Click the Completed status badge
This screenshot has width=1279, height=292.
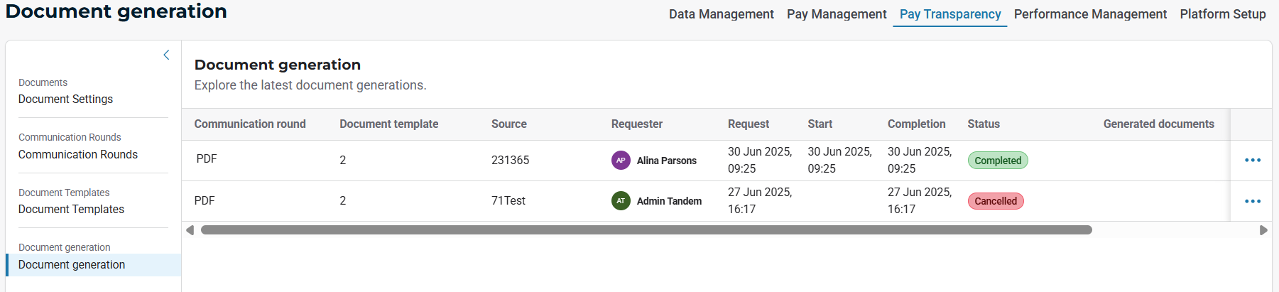pyautogui.click(x=997, y=161)
